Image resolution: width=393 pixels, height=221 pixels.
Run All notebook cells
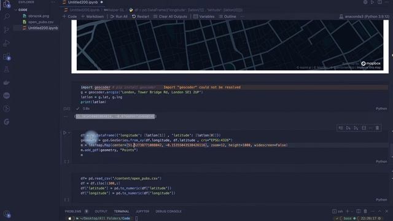coord(119,17)
